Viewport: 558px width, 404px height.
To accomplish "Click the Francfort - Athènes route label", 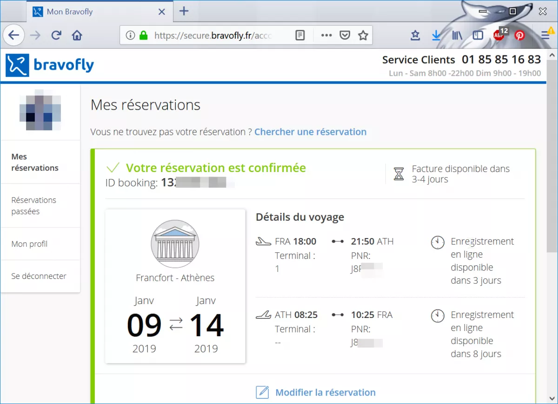I will pyautogui.click(x=175, y=278).
